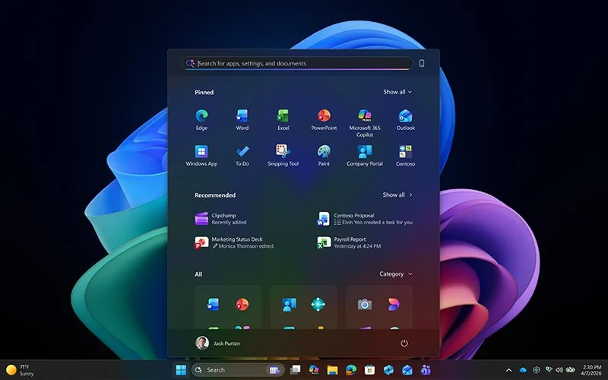Open Outlook from the taskbar

pos(407,370)
